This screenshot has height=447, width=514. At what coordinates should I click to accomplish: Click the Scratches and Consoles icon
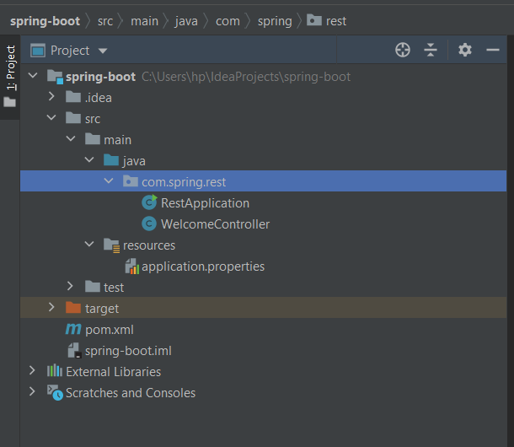[55, 392]
